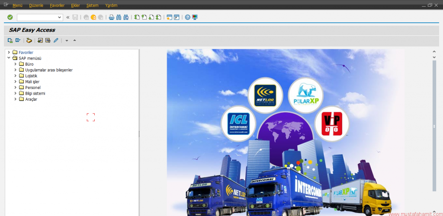443x216 pixels.
Task: Open the Favoriler menu in menu bar
Action: coord(57,5)
